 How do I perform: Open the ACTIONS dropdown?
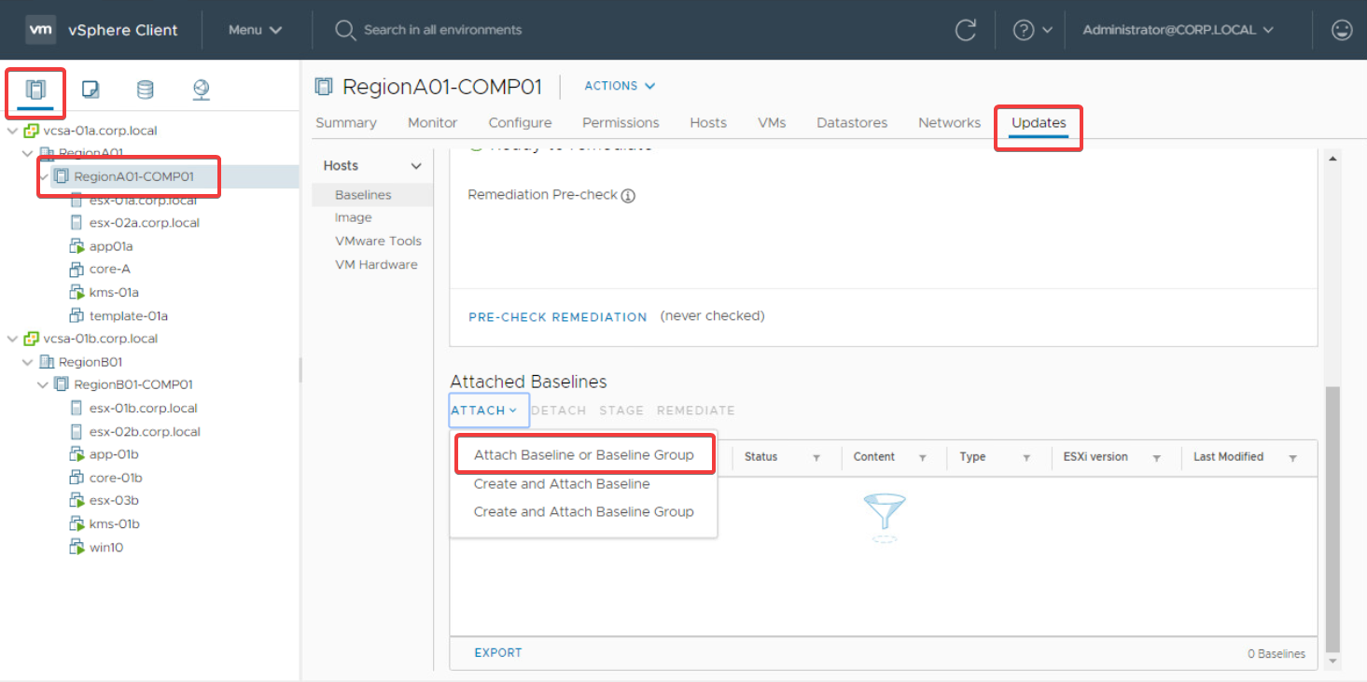click(x=620, y=86)
